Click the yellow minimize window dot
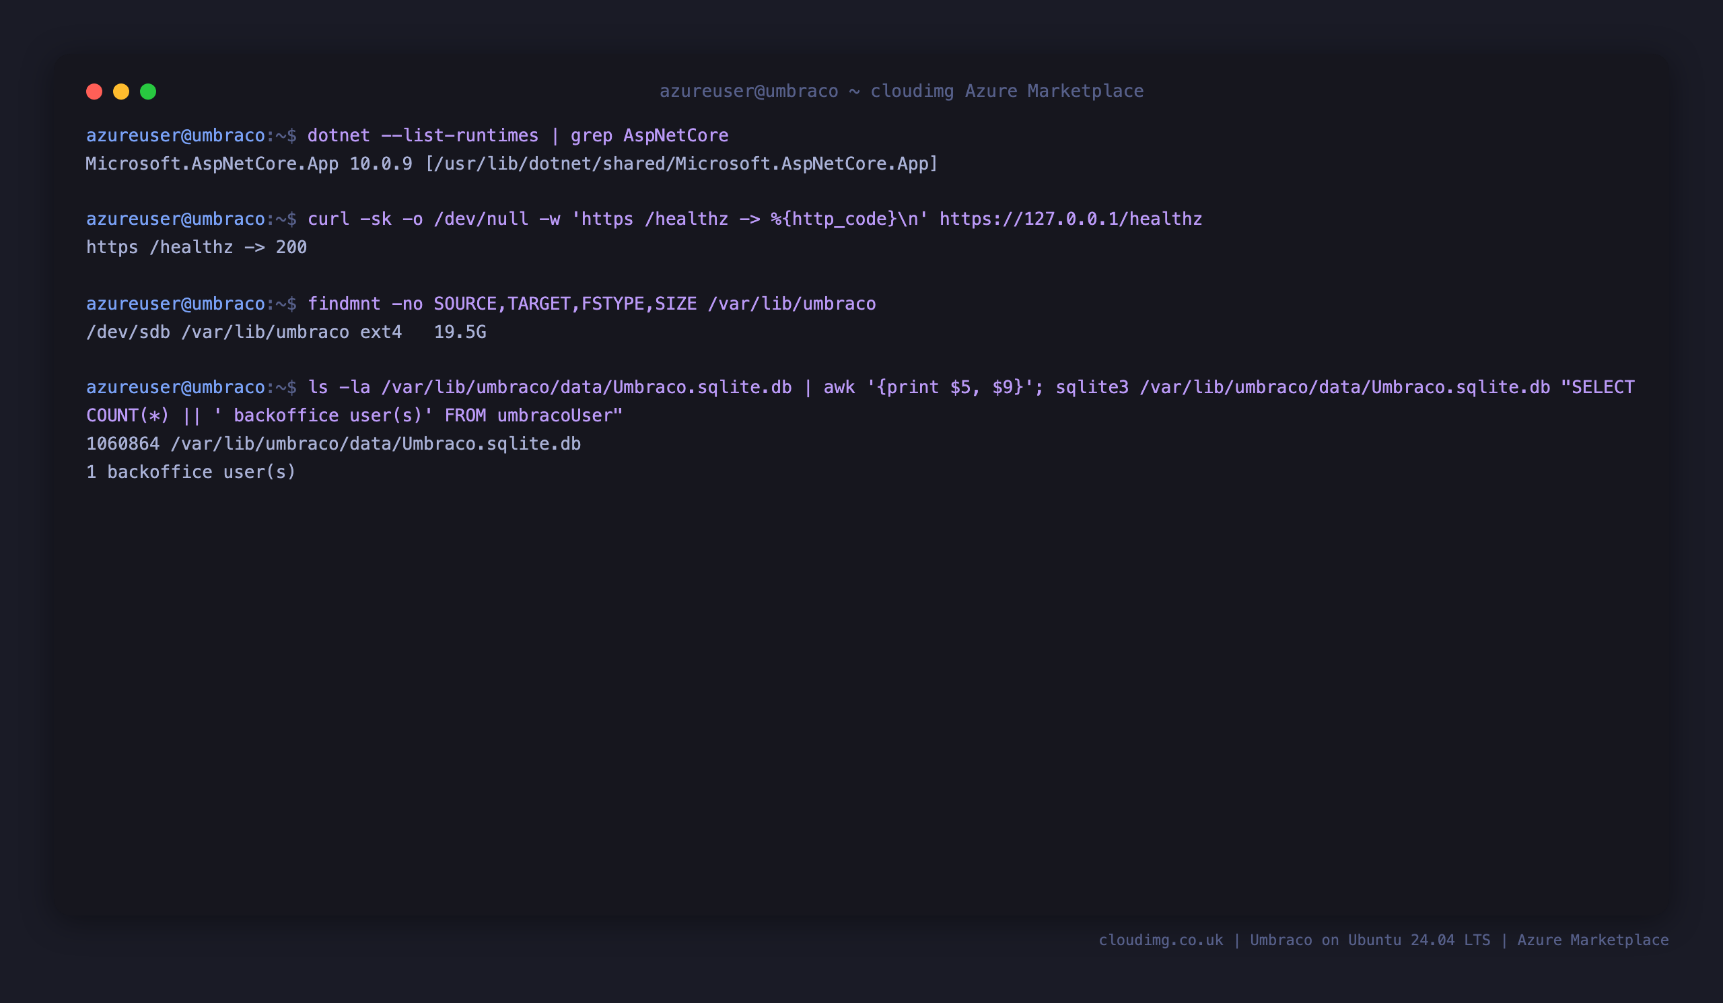This screenshot has height=1003, width=1723. [121, 92]
